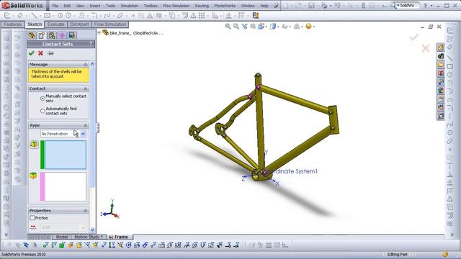Cancel Contact Sets with red X
Screen dimensions: 461x259
(x=40, y=53)
